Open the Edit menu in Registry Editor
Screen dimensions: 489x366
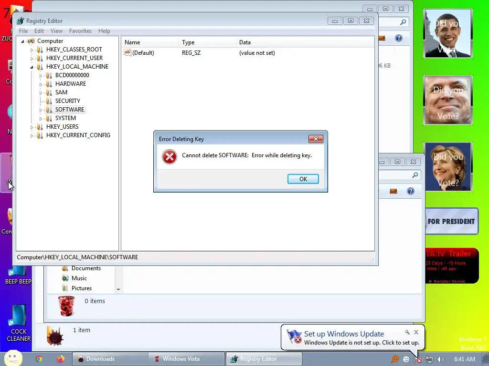click(39, 31)
